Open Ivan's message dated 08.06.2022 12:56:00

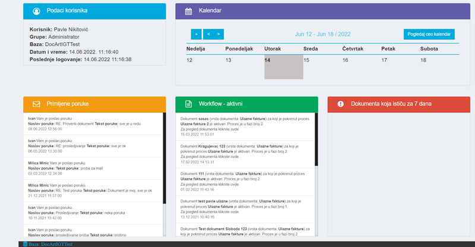93,124
